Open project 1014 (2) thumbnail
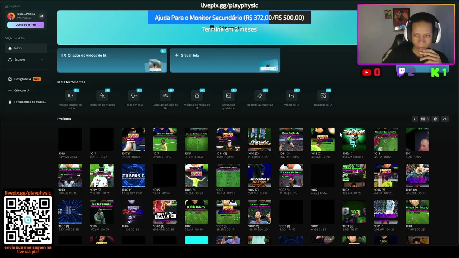The width and height of the screenshot is (459, 258). (260, 139)
